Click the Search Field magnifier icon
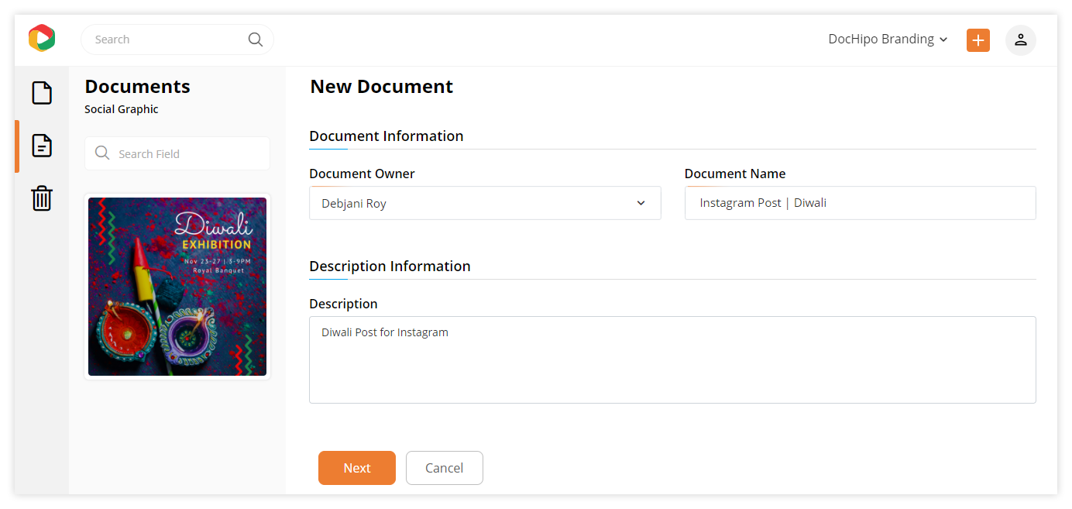Image resolution: width=1072 pixels, height=509 pixels. click(102, 153)
